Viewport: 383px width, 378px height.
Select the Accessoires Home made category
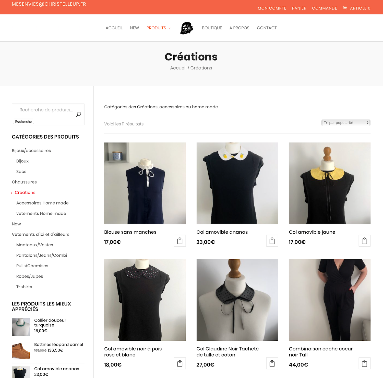point(42,203)
